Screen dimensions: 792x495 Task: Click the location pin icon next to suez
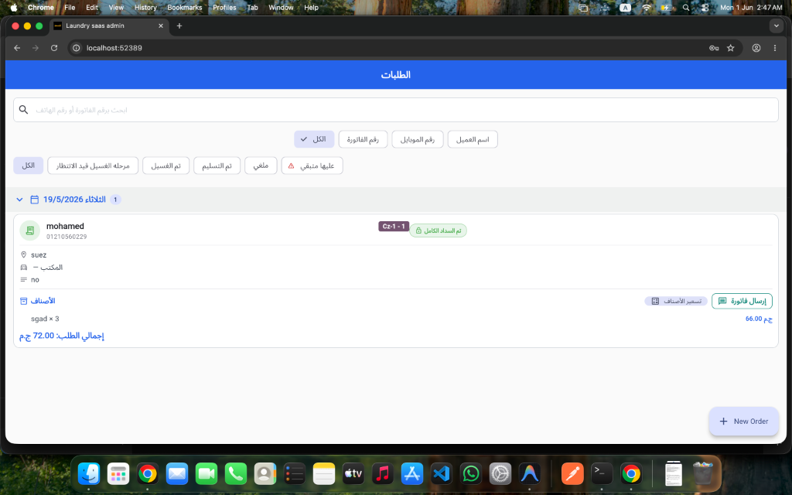coord(24,254)
